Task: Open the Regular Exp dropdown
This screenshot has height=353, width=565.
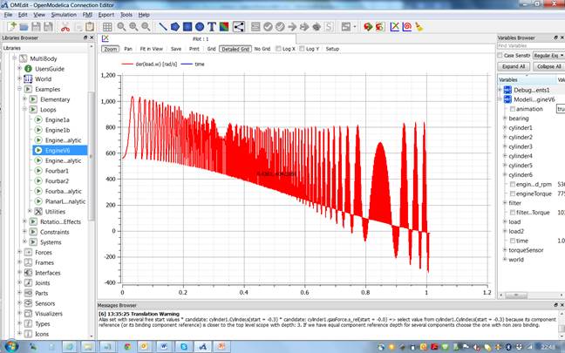Action: click(549, 55)
